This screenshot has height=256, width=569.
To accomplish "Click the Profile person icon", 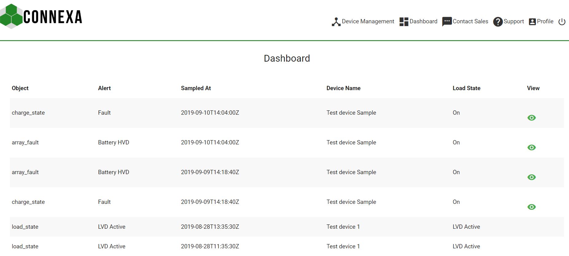I will (532, 22).
